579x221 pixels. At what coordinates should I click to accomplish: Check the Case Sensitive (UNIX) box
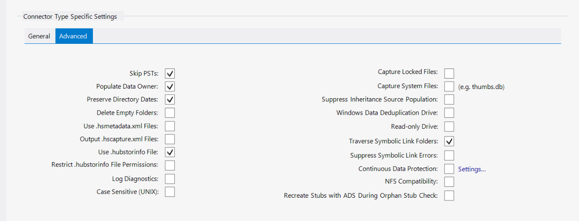[170, 192]
